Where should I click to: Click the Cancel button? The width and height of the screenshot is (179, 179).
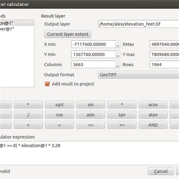coord(161,171)
